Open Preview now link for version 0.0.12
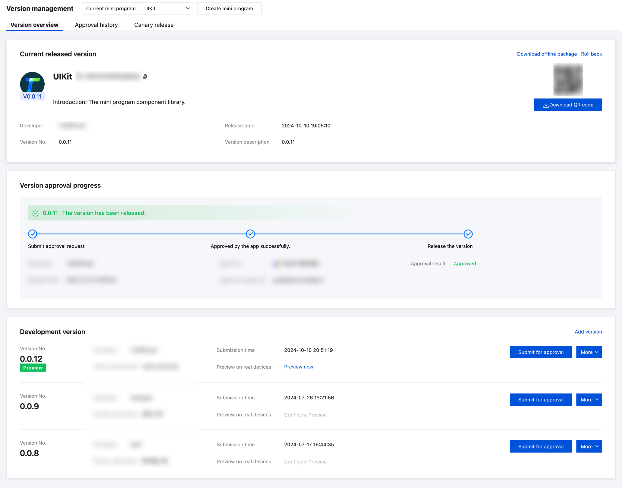This screenshot has height=488, width=622. pyautogui.click(x=298, y=367)
